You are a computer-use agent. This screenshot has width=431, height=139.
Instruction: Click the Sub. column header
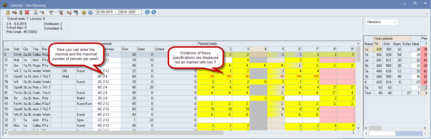click(x=18, y=49)
